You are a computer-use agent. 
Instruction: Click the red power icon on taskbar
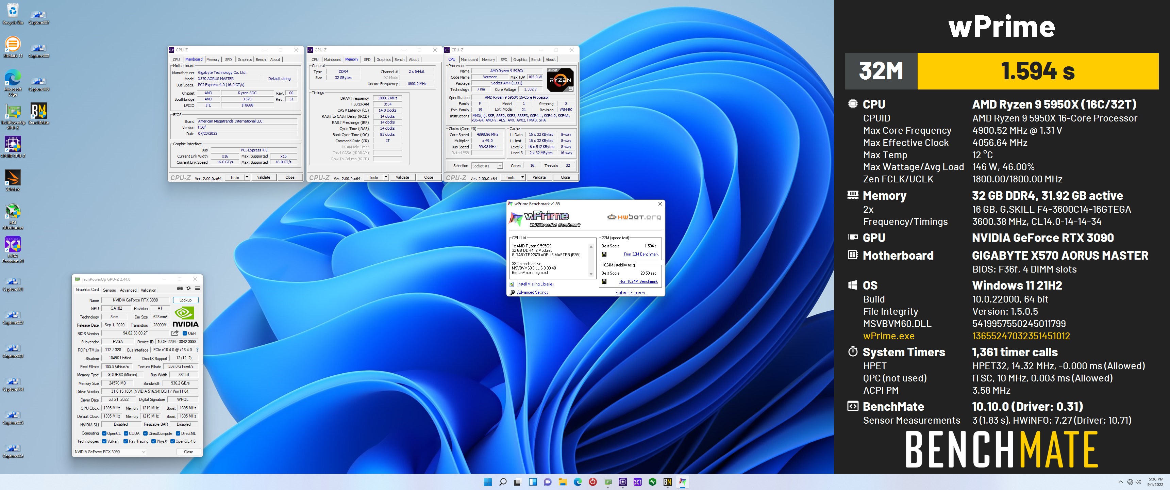click(593, 482)
